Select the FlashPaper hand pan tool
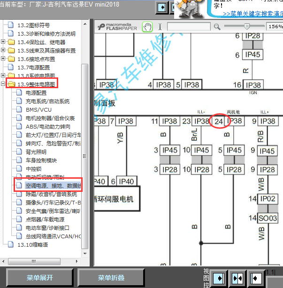This screenshot has width=283, height=288. point(147,27)
